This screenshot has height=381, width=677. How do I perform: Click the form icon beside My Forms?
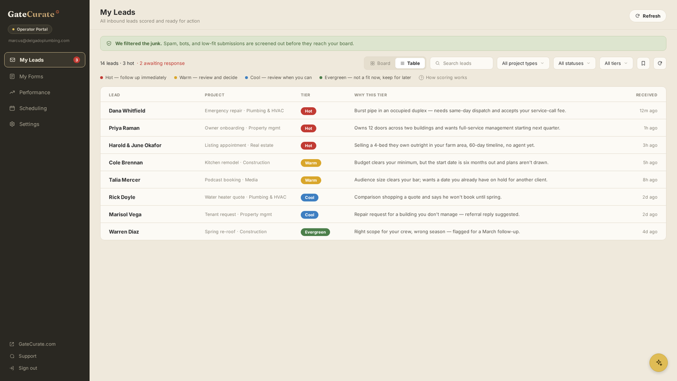coord(12,77)
